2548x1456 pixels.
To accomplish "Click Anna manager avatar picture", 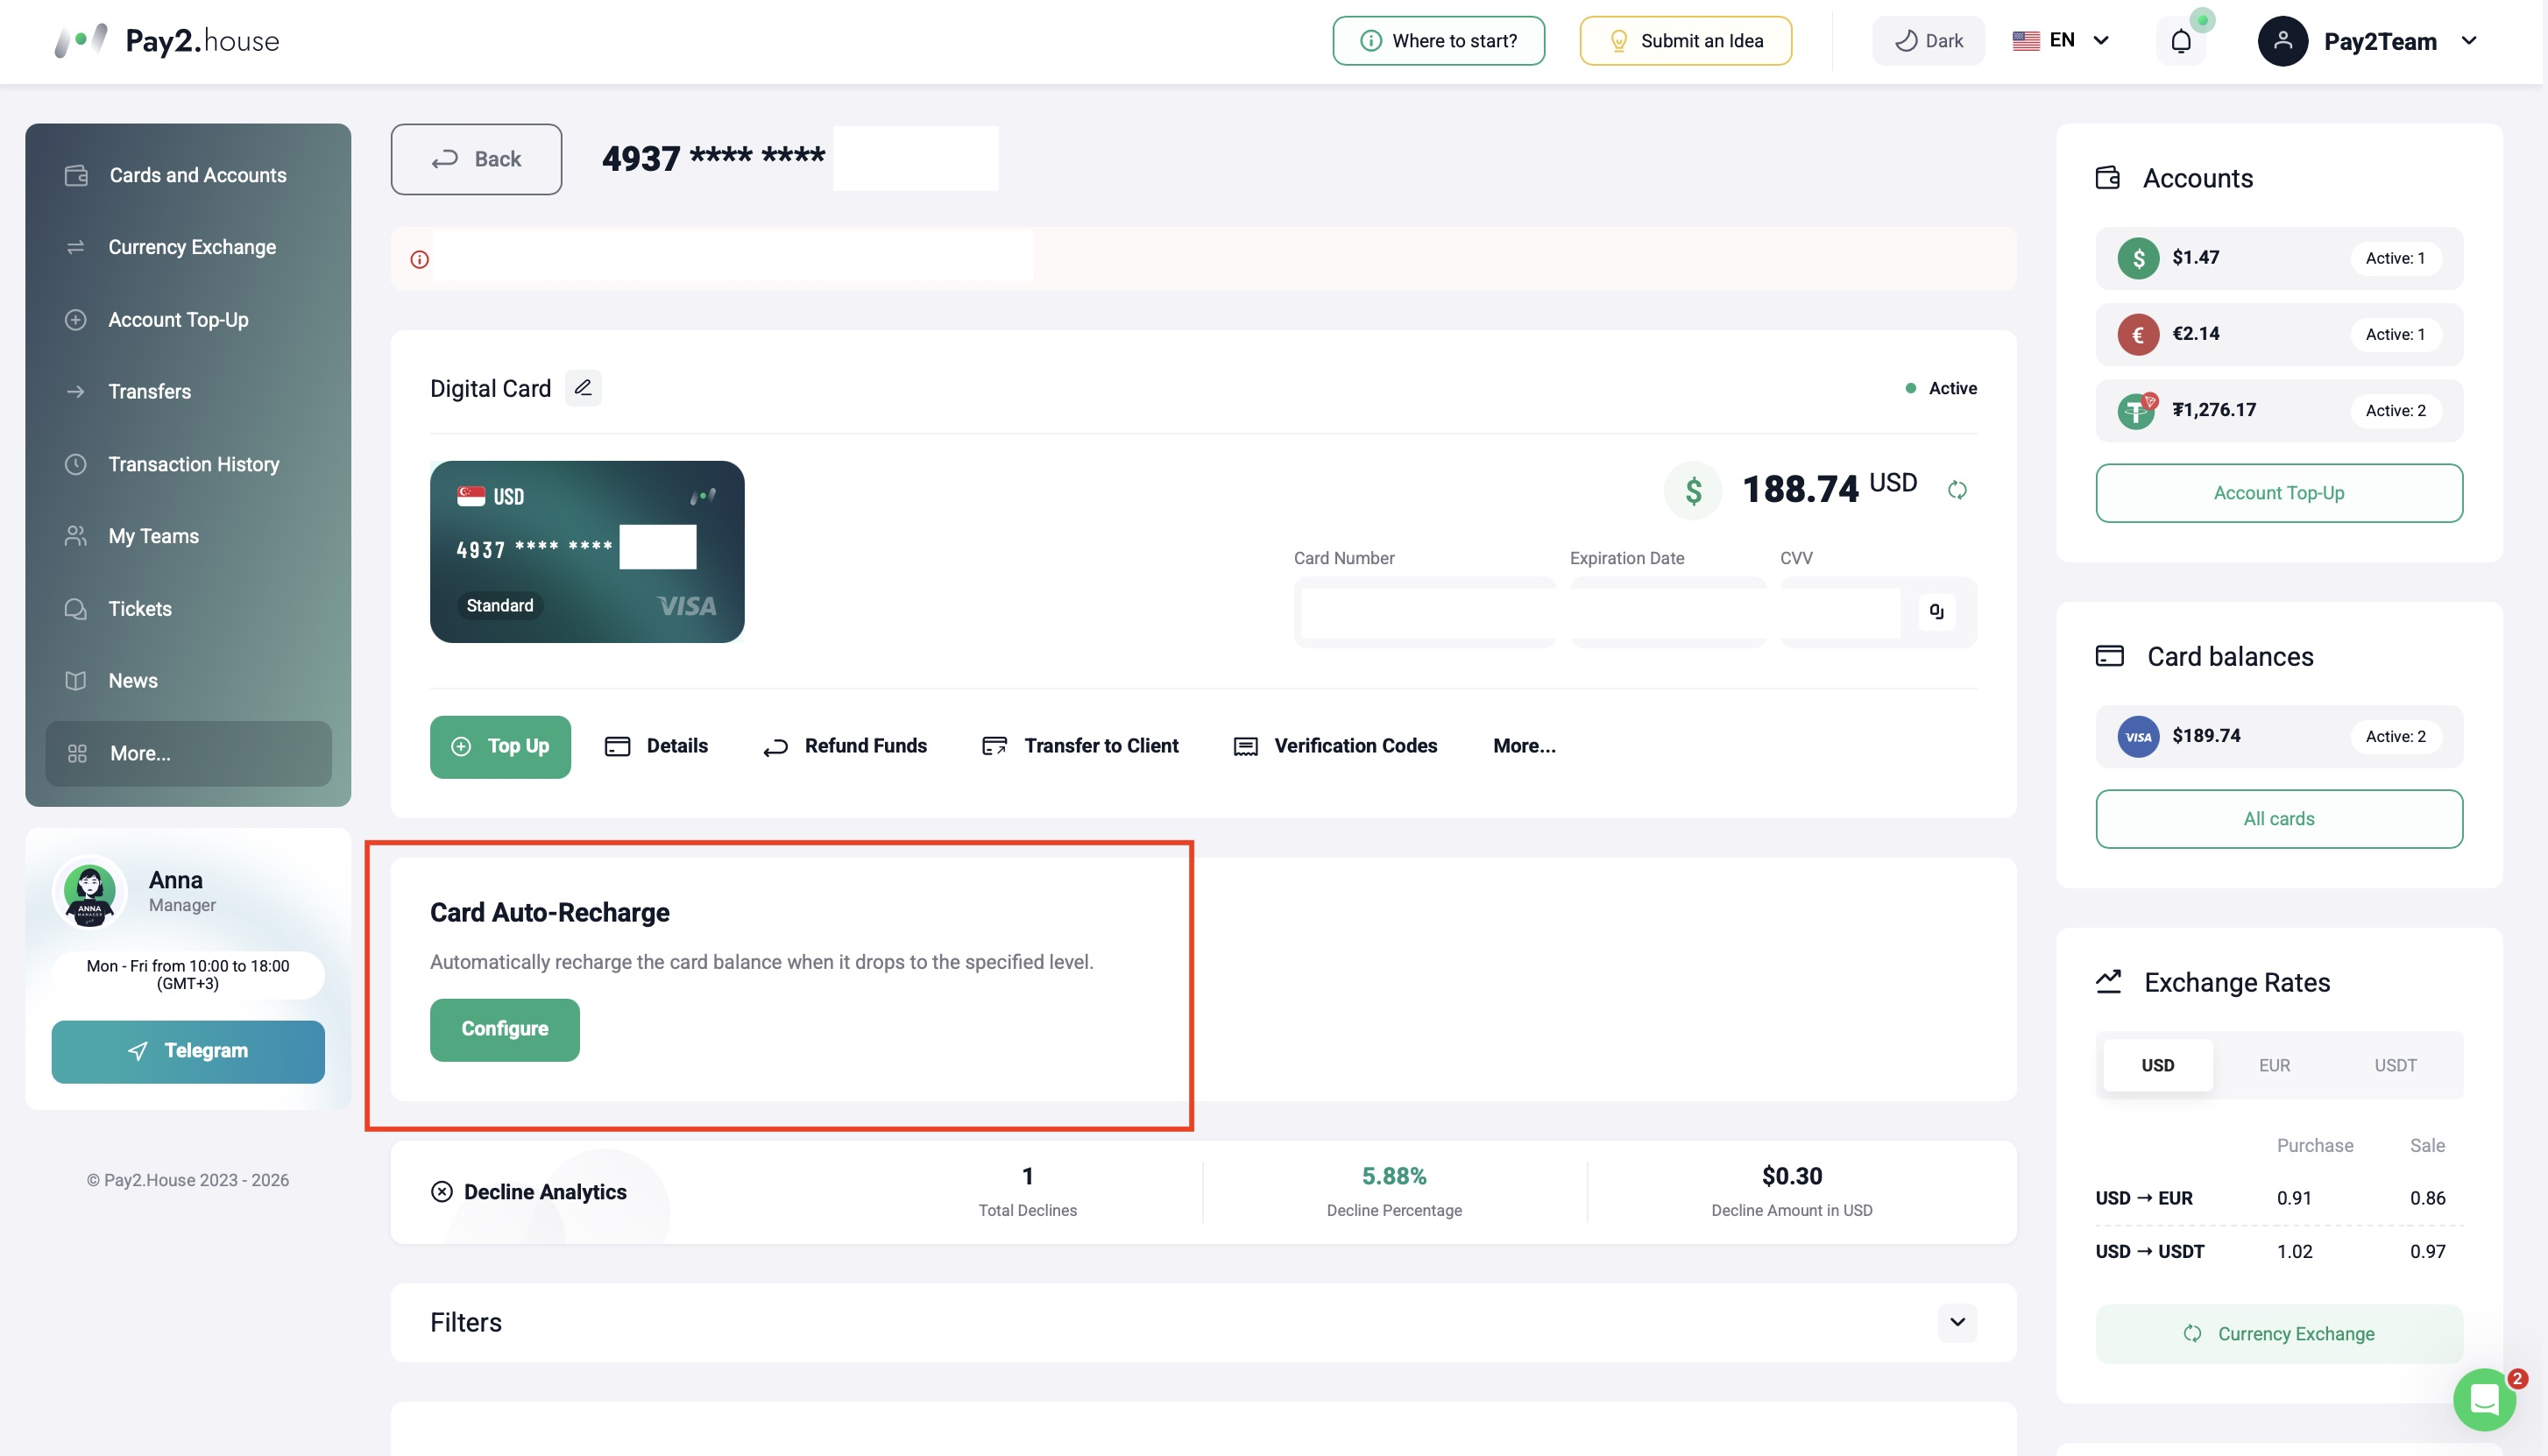I will point(90,892).
